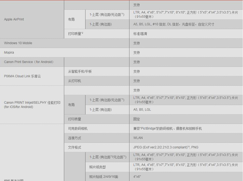Click the 文件格式 label
The width and height of the screenshot is (243, 181).
tap(74, 147)
